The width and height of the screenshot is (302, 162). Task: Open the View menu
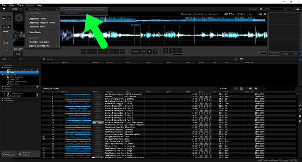tap(11, 5)
